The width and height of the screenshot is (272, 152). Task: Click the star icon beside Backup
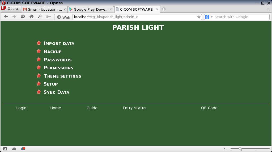point(39,51)
